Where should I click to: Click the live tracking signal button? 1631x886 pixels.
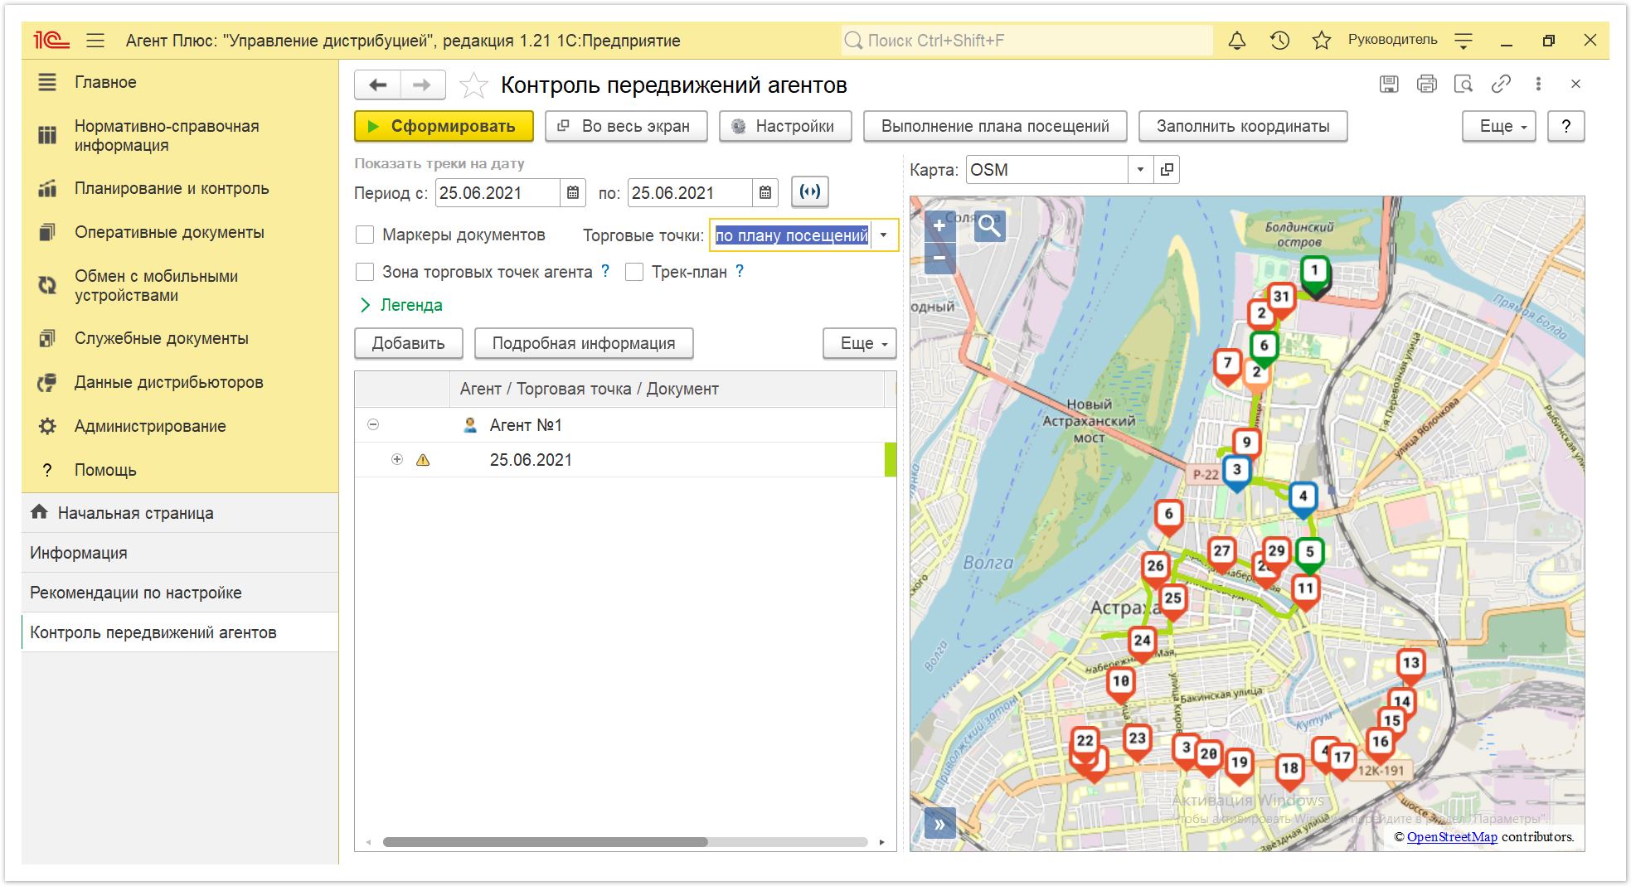tap(810, 191)
